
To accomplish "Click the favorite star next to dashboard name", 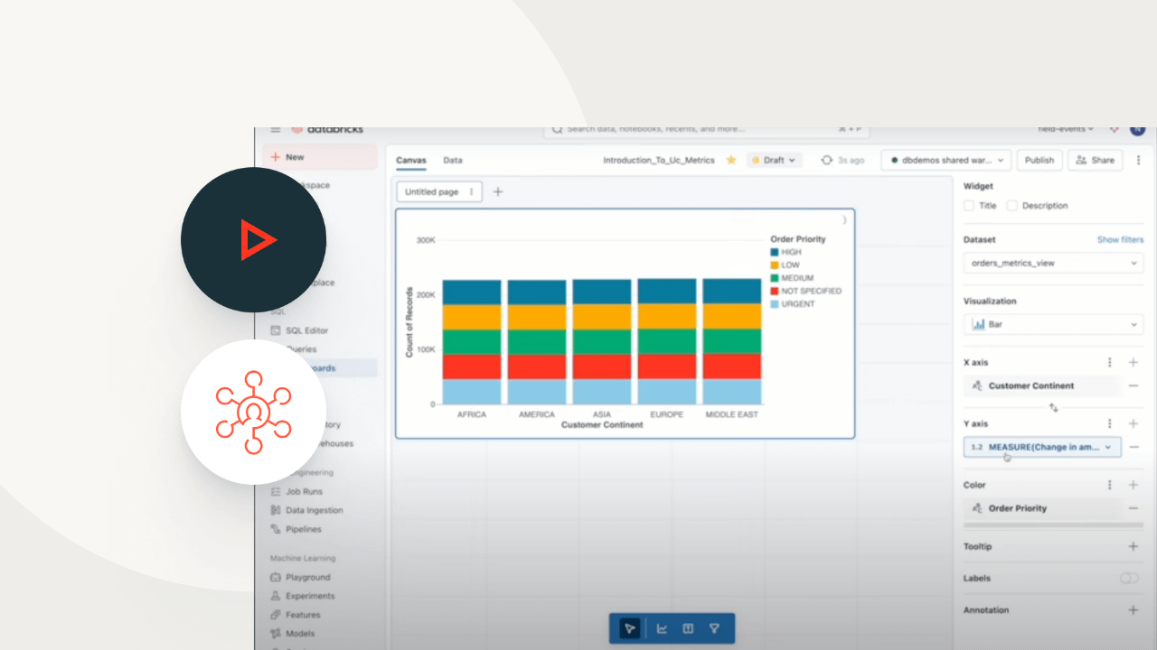I will coord(731,160).
